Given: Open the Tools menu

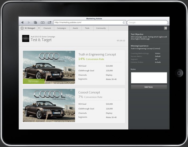Looking at the screenshot, I should pyautogui.click(x=87, y=28).
